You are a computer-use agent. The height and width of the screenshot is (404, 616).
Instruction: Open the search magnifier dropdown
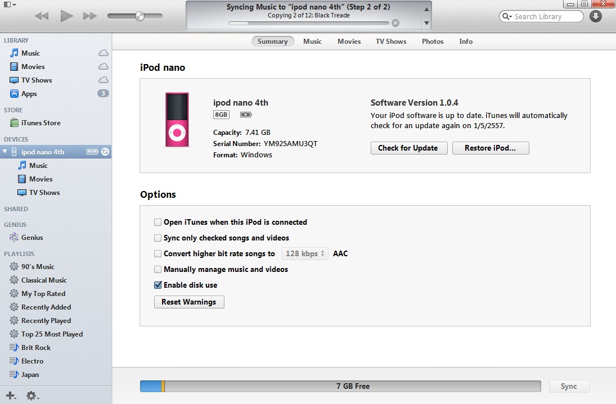click(x=507, y=16)
